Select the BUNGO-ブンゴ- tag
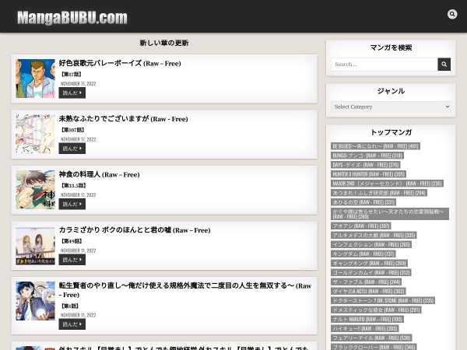467x350 pixels. [x=367, y=156]
